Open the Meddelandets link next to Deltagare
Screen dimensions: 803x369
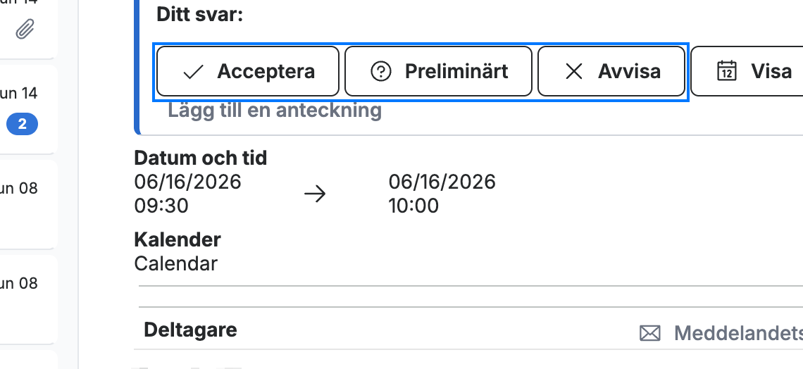pyautogui.click(x=738, y=333)
